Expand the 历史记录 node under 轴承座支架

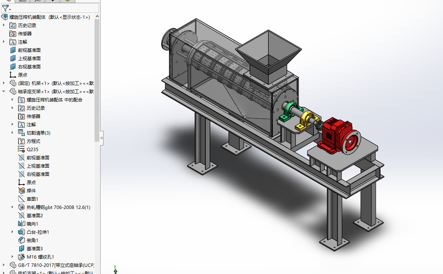coord(12,108)
